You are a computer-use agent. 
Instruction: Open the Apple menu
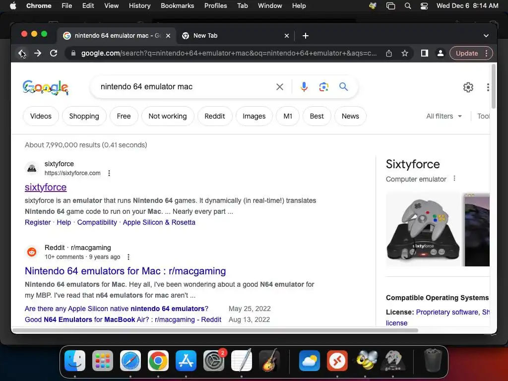(x=13, y=6)
